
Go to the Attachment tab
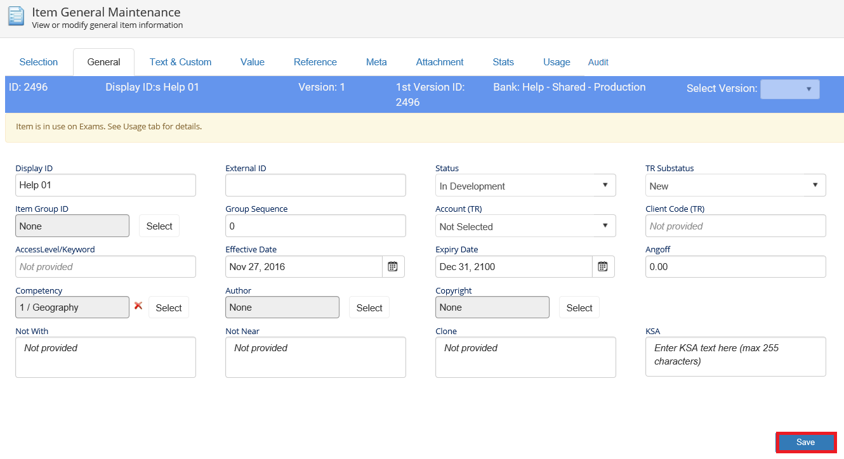[x=440, y=62]
